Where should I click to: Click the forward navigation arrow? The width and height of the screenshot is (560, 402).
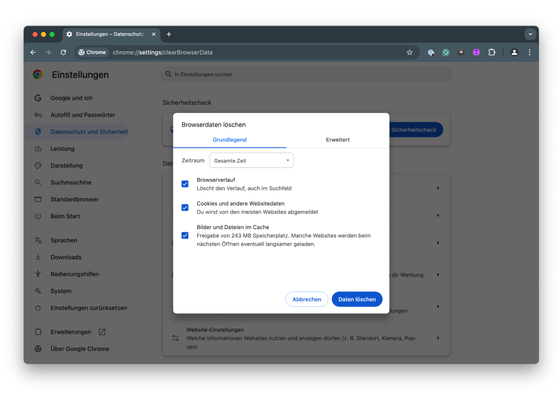pyautogui.click(x=48, y=52)
